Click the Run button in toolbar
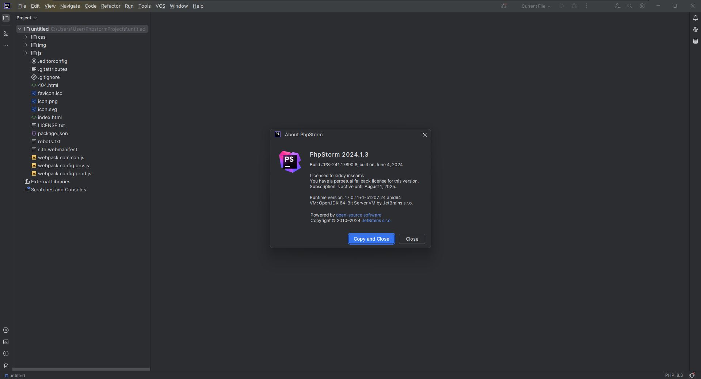The width and height of the screenshot is (701, 379). coord(562,6)
